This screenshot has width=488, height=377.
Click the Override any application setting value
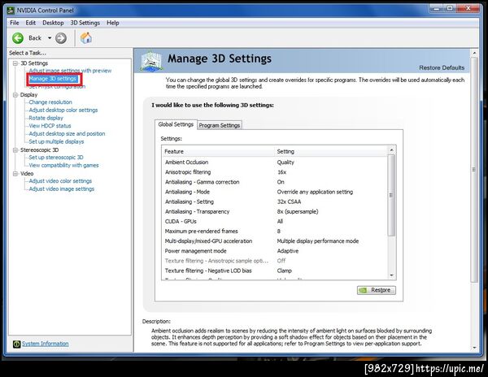pos(315,192)
